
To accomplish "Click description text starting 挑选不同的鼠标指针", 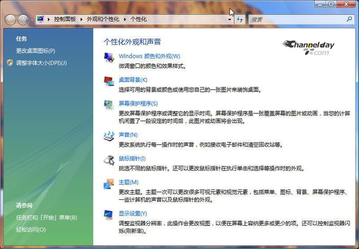I will tap(212, 168).
